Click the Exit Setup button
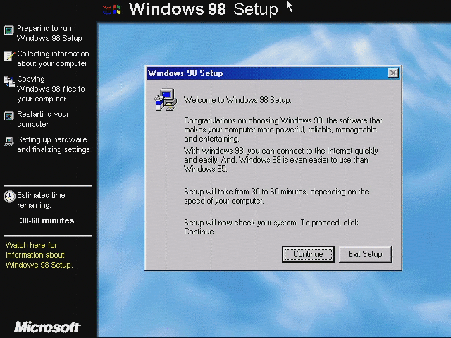The height and width of the screenshot is (338, 451). point(365,254)
